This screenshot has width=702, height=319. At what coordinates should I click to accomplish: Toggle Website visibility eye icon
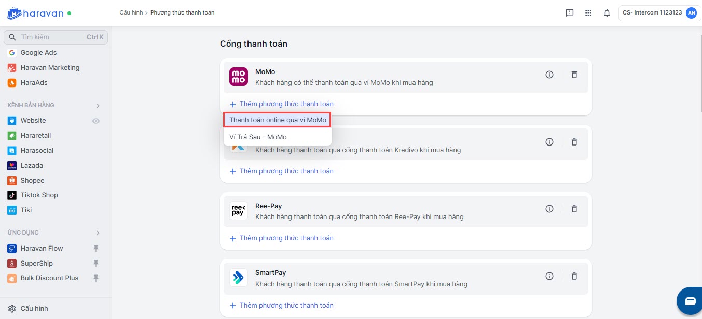96,121
